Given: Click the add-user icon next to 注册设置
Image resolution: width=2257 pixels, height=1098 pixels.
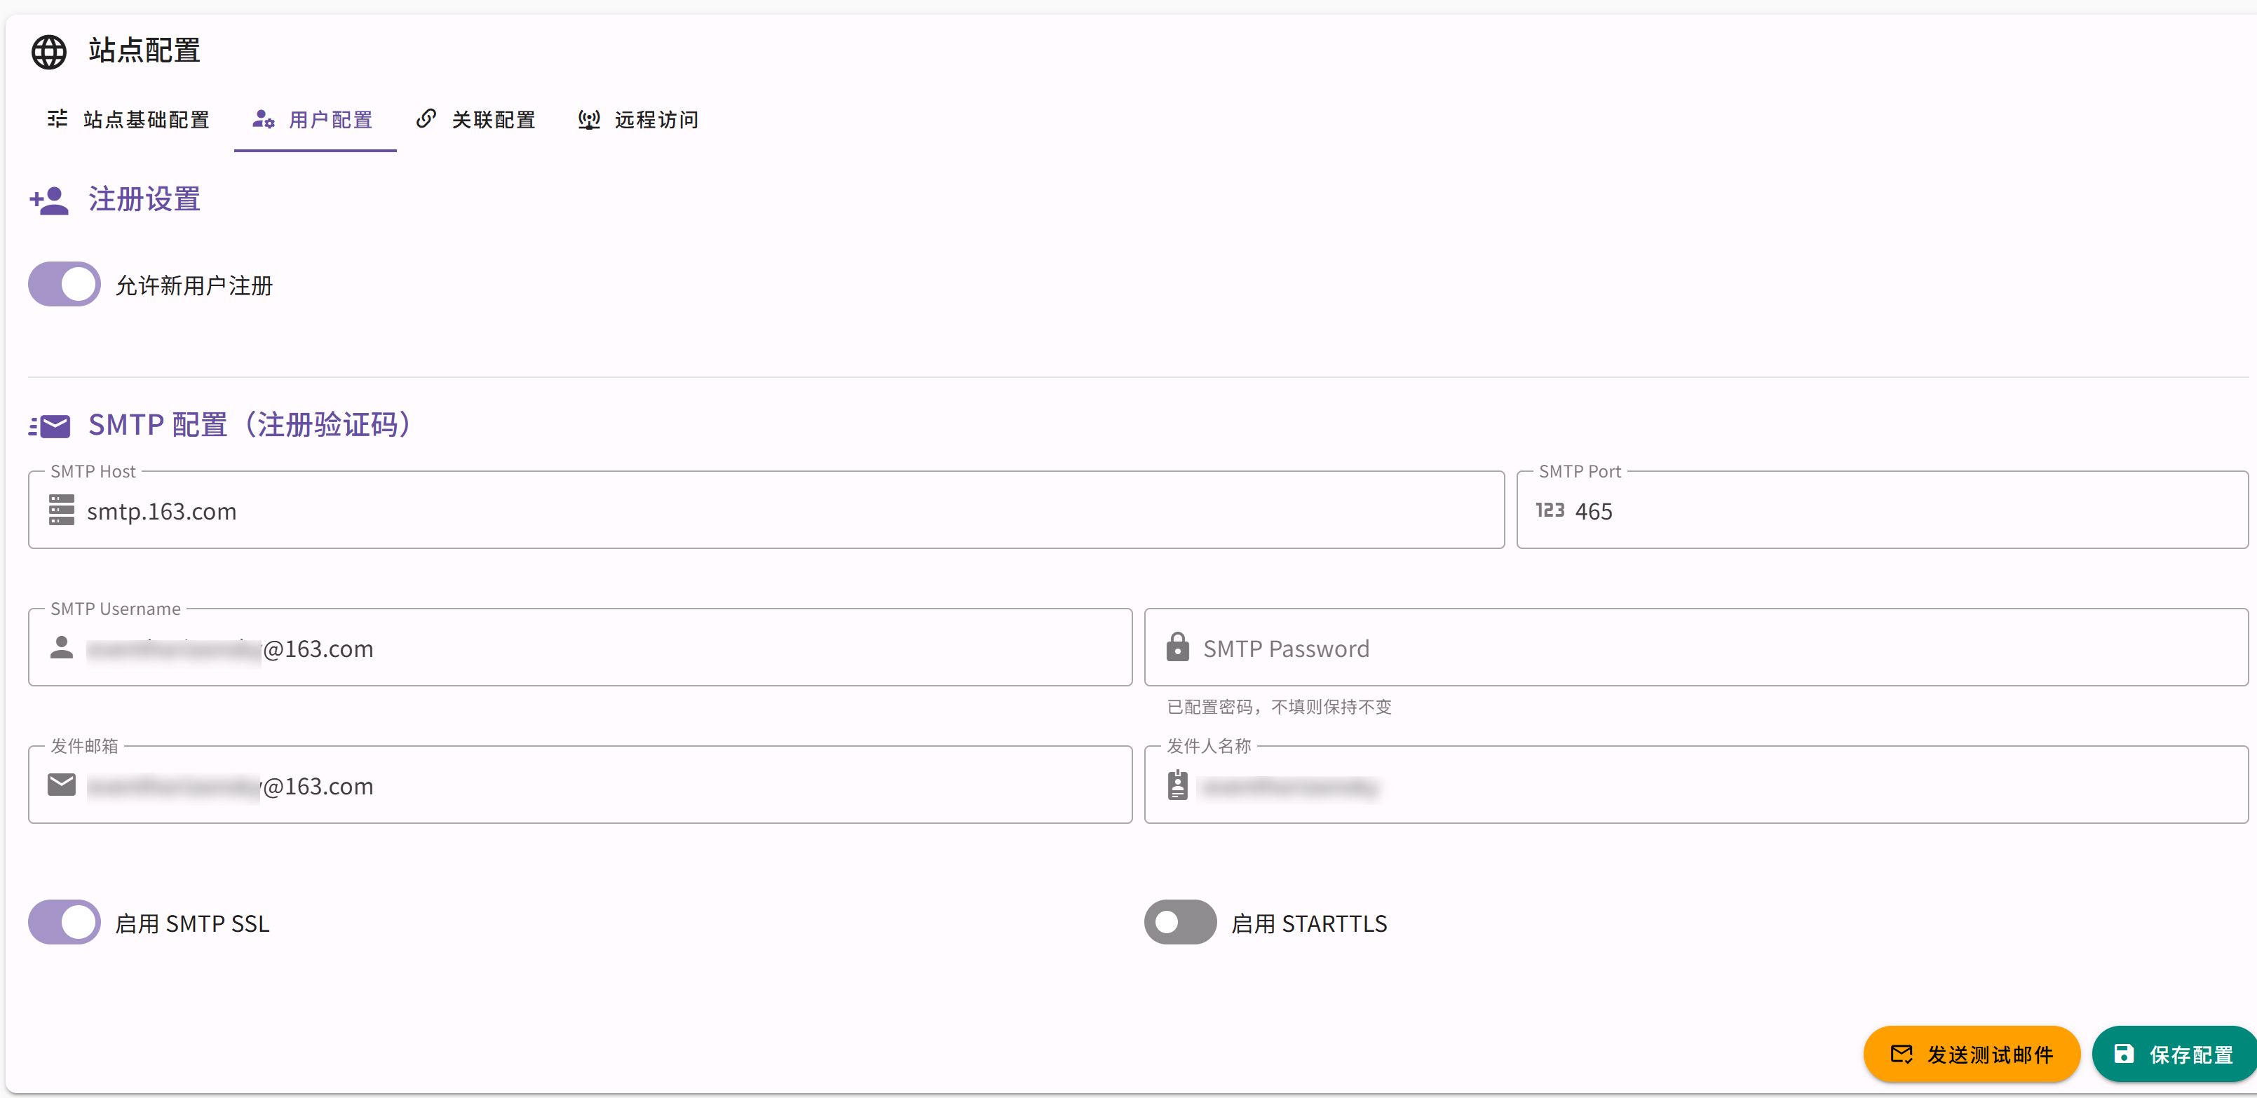Looking at the screenshot, I should pos(49,201).
